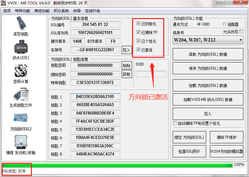
Task: Enable the 允许改写 checkbox
Action: pos(241,32)
